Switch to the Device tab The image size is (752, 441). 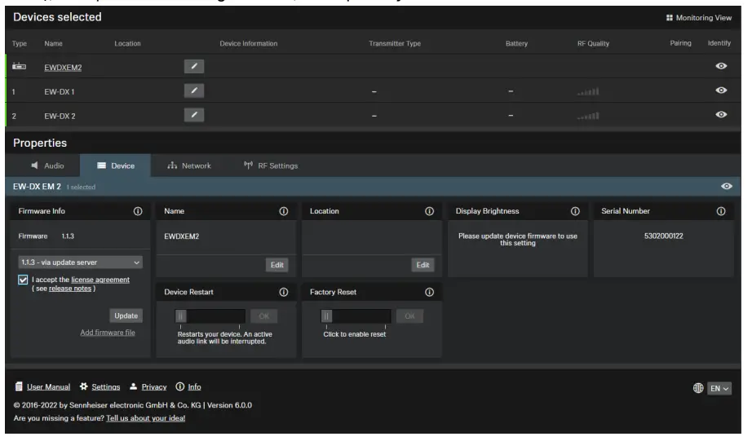(116, 165)
